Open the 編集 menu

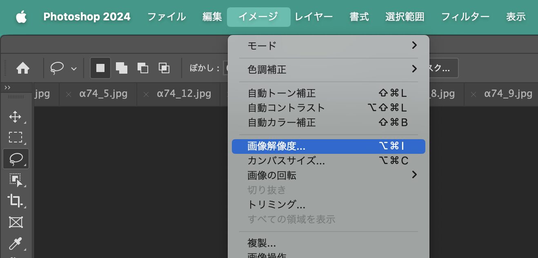[x=212, y=17]
